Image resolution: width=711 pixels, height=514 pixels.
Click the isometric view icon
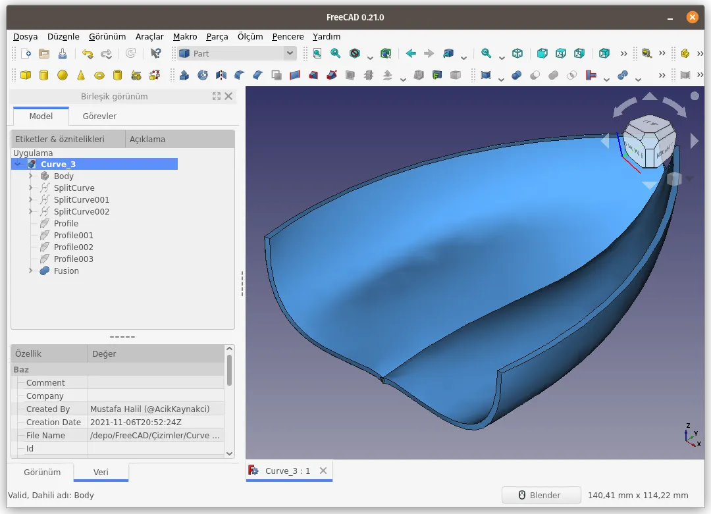pyautogui.click(x=517, y=53)
